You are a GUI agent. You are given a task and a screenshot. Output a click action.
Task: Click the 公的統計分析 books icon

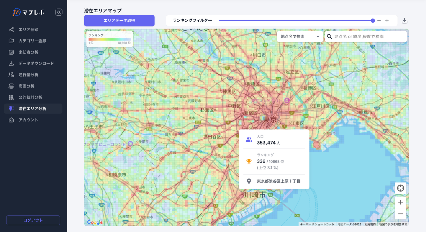pyautogui.click(x=11, y=98)
